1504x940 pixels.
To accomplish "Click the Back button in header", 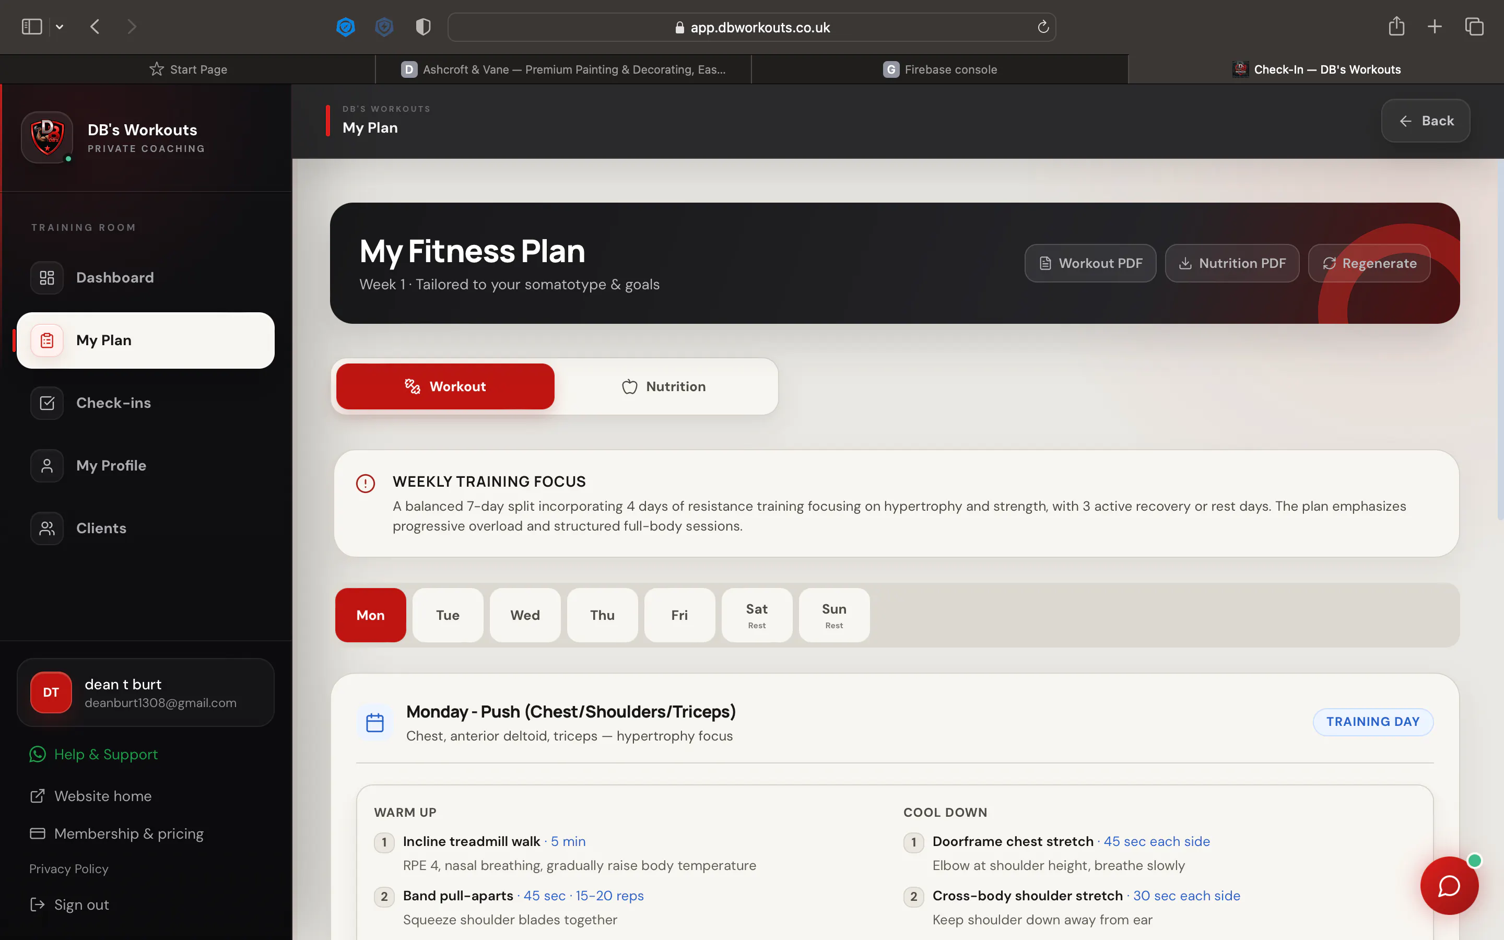I will pyautogui.click(x=1426, y=121).
